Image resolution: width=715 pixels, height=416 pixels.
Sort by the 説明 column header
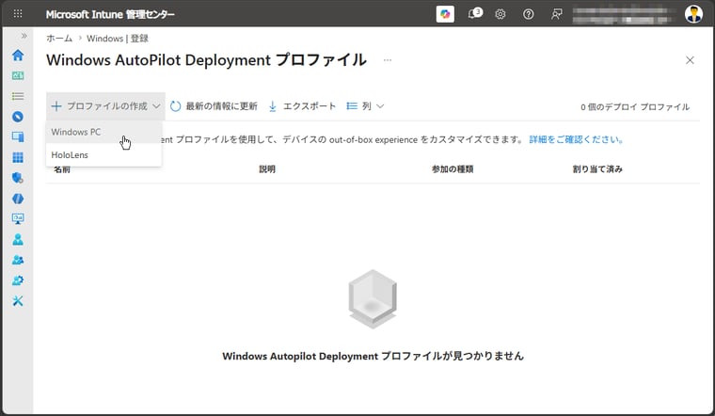coord(267,169)
